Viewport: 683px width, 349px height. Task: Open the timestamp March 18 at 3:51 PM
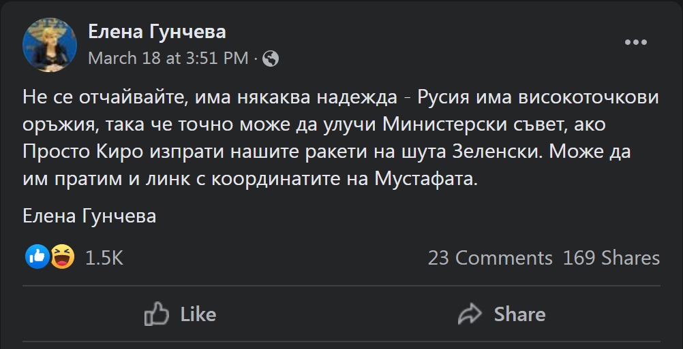168,59
